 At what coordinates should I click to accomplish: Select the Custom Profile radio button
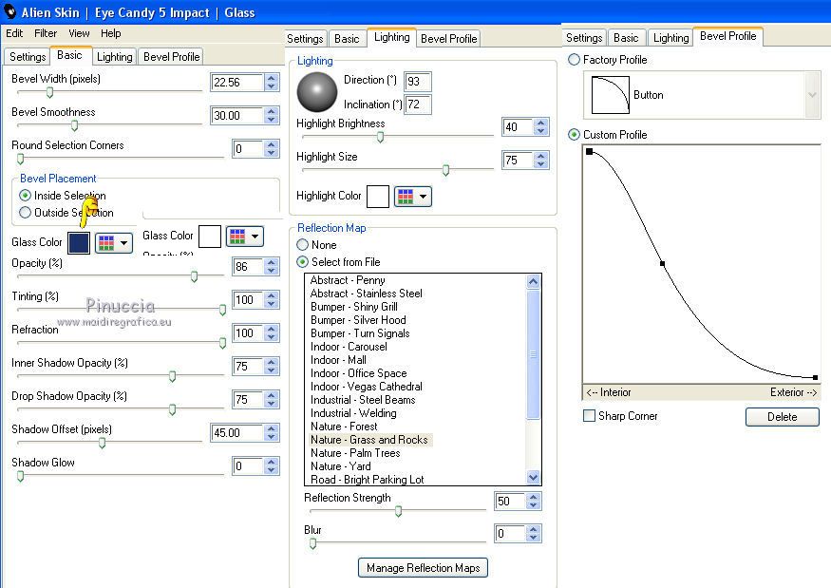574,135
